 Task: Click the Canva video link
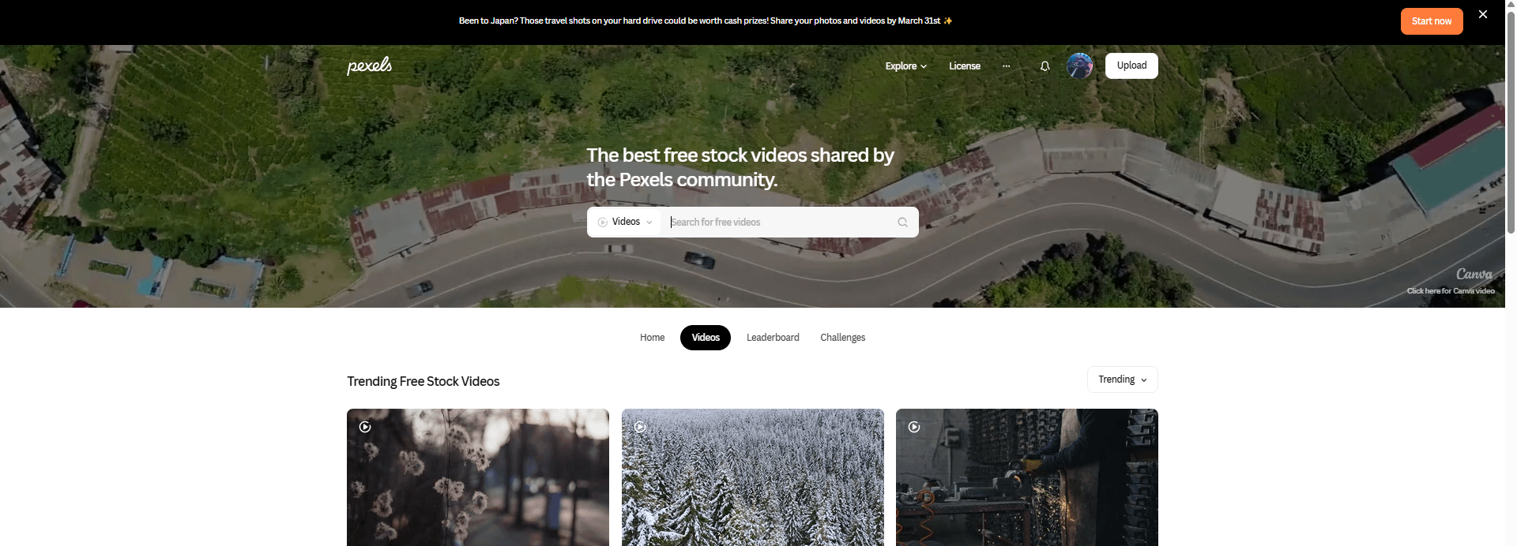1451,291
